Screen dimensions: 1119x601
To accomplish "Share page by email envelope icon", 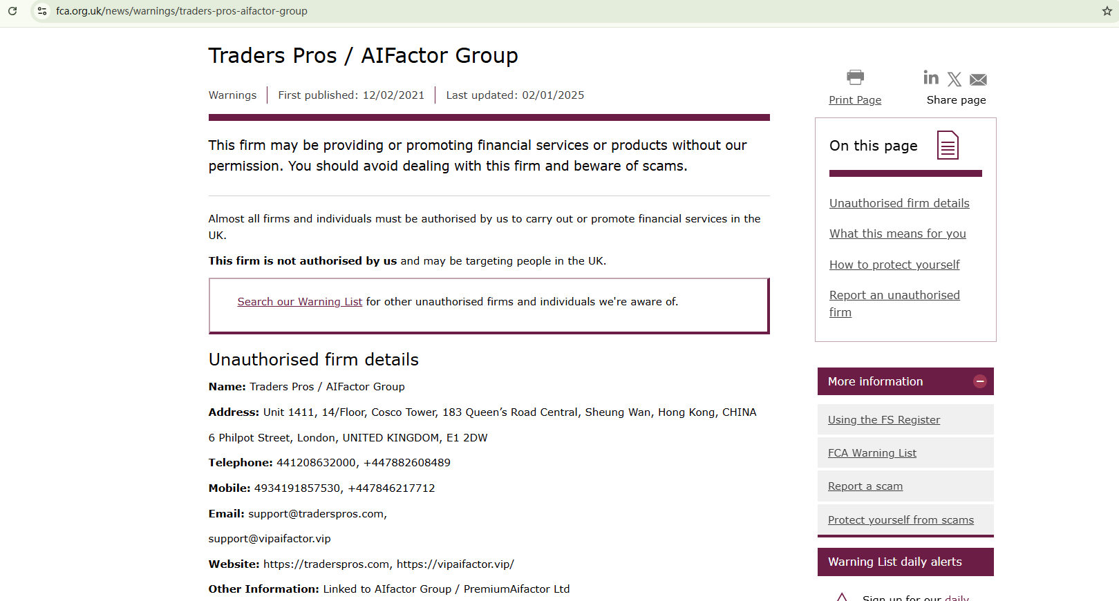I will 978,79.
